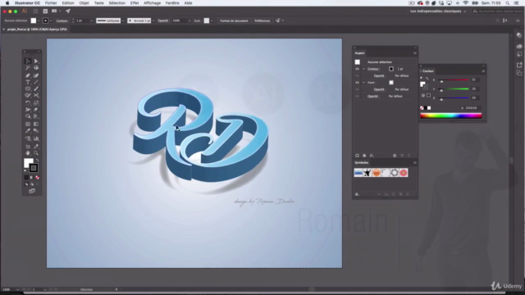Collapse the Contour row in the Aspect panel

363,69
